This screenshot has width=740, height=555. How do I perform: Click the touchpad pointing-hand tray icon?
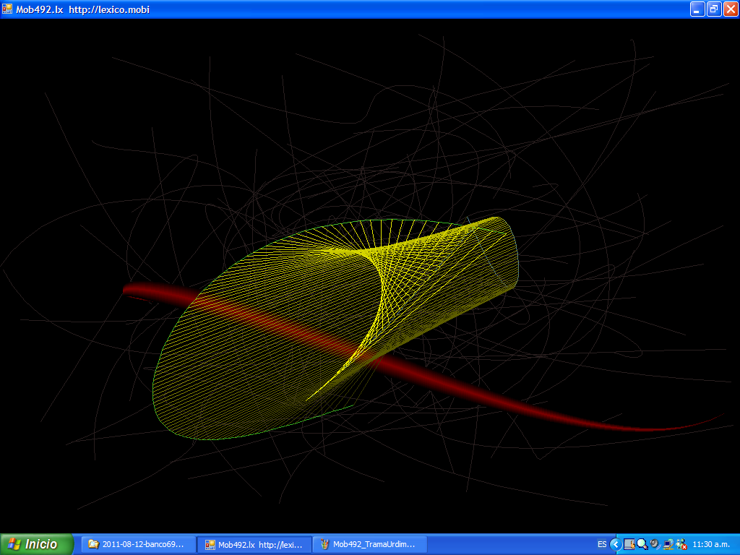[x=629, y=544]
